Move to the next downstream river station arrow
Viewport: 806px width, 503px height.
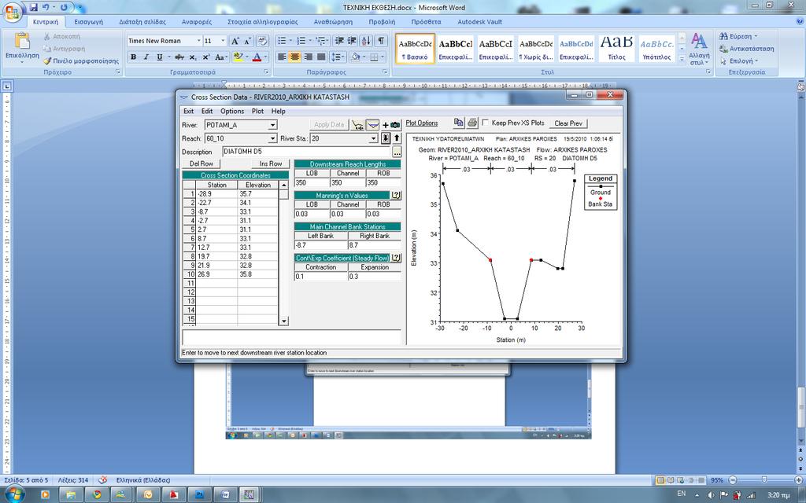point(386,138)
